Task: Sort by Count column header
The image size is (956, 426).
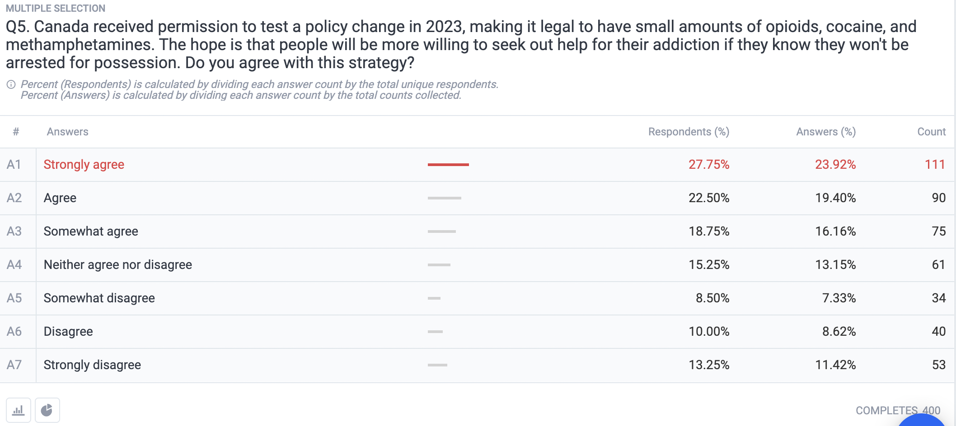Action: click(x=931, y=132)
